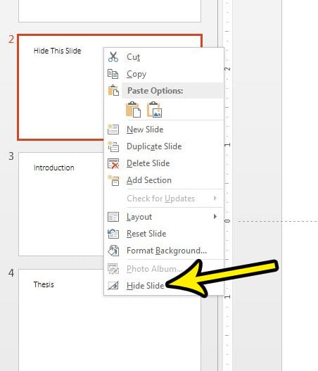This screenshot has height=371, width=318.
Task: Click the Duplicate Slide icon
Action: point(113,146)
